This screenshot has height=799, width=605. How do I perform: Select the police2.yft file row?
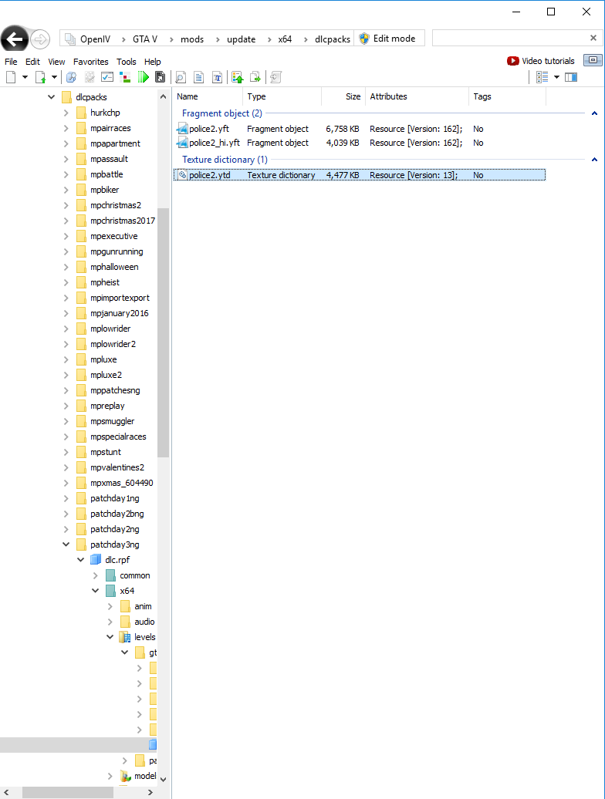point(360,129)
